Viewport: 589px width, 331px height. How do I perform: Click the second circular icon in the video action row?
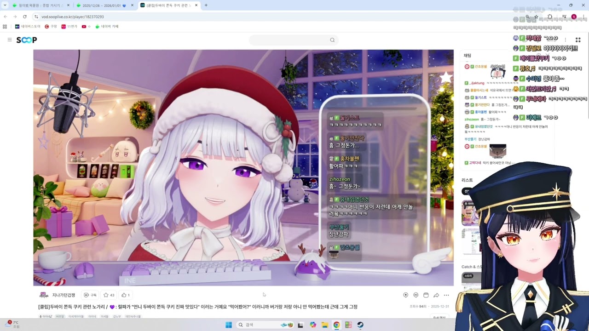point(416,295)
